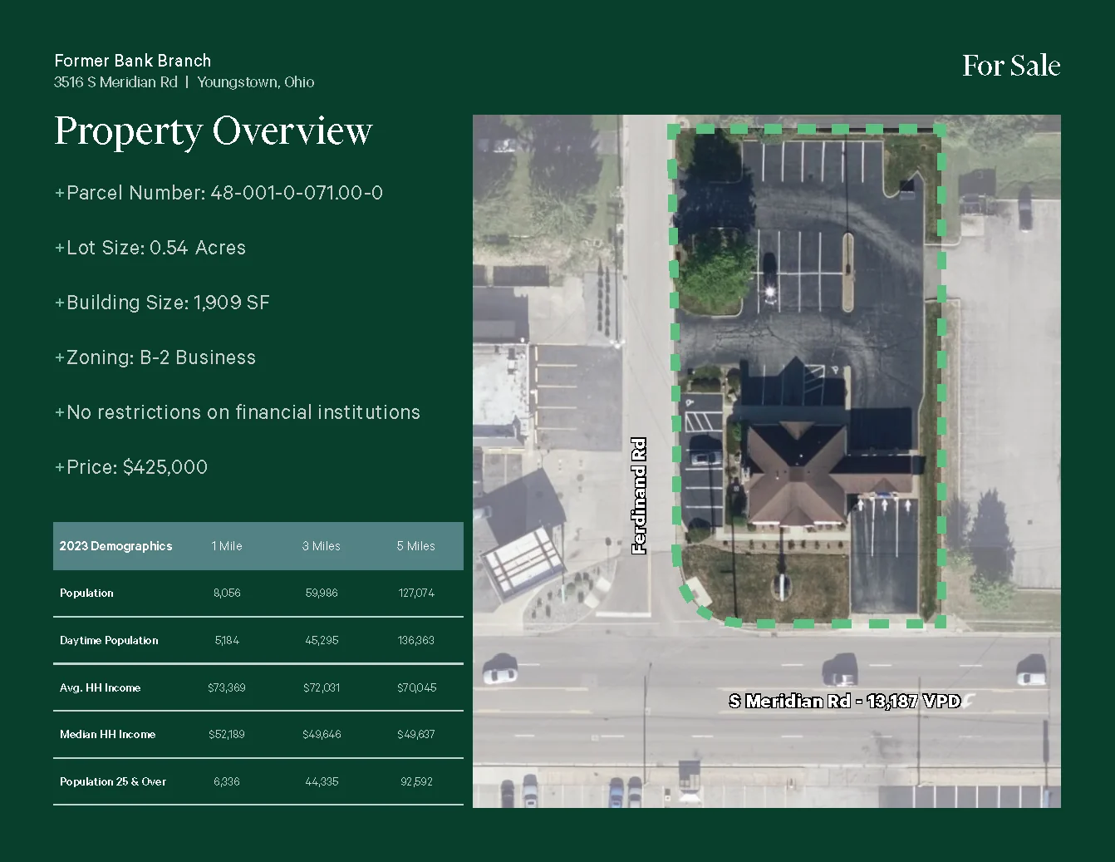The image size is (1115, 862).
Task: Select the median income value $49,646
Action: pos(322,735)
